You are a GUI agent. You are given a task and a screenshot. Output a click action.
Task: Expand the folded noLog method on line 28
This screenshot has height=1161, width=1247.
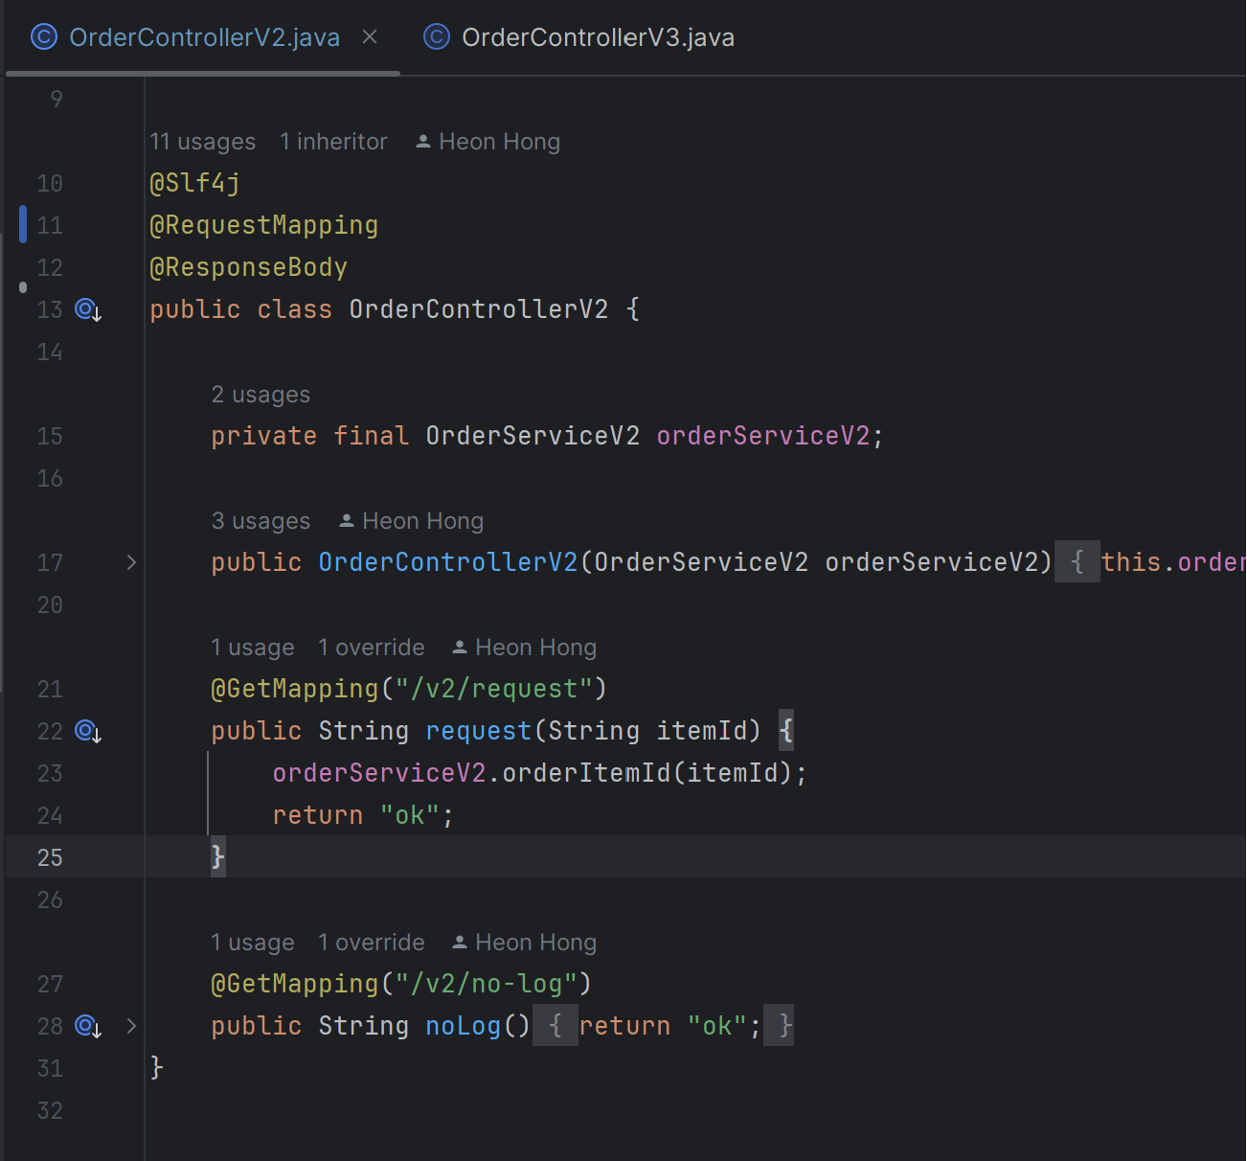click(131, 1026)
